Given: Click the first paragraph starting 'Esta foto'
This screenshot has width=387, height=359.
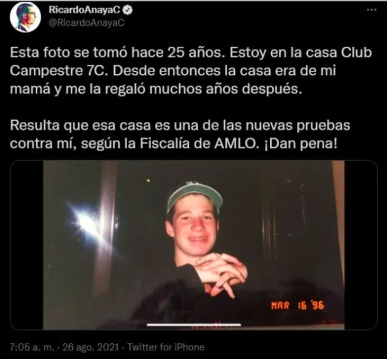Looking at the screenshot, I should 191,71.
